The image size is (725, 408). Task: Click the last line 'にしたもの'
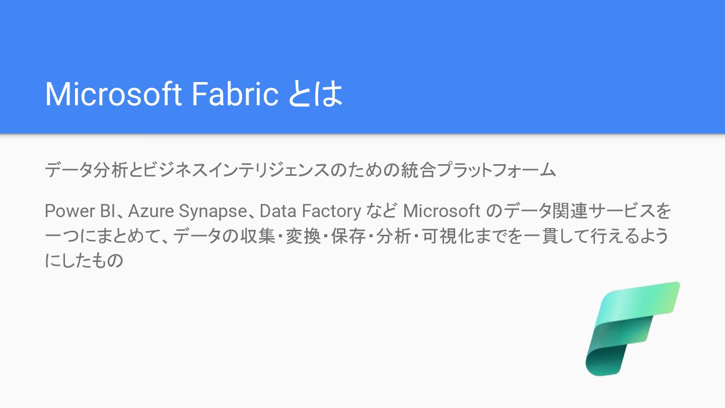pos(84,261)
